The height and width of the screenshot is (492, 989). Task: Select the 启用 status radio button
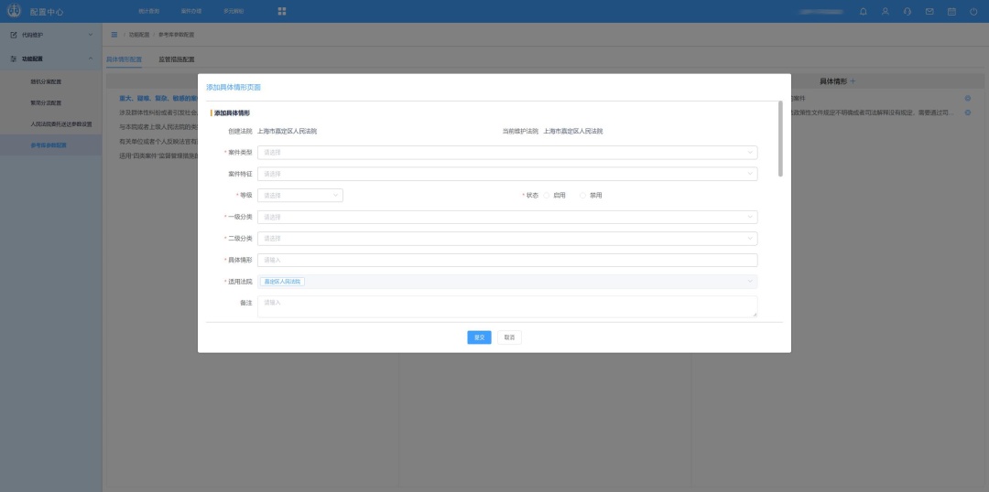tap(548, 195)
